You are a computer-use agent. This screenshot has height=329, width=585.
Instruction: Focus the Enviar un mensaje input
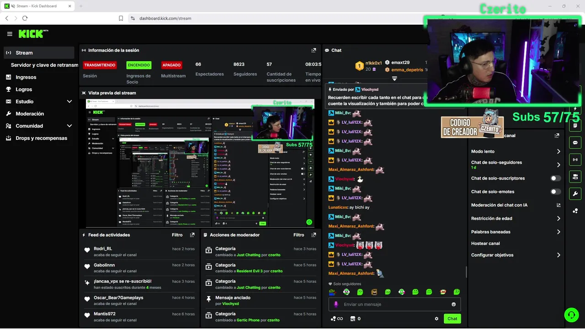(x=394, y=304)
